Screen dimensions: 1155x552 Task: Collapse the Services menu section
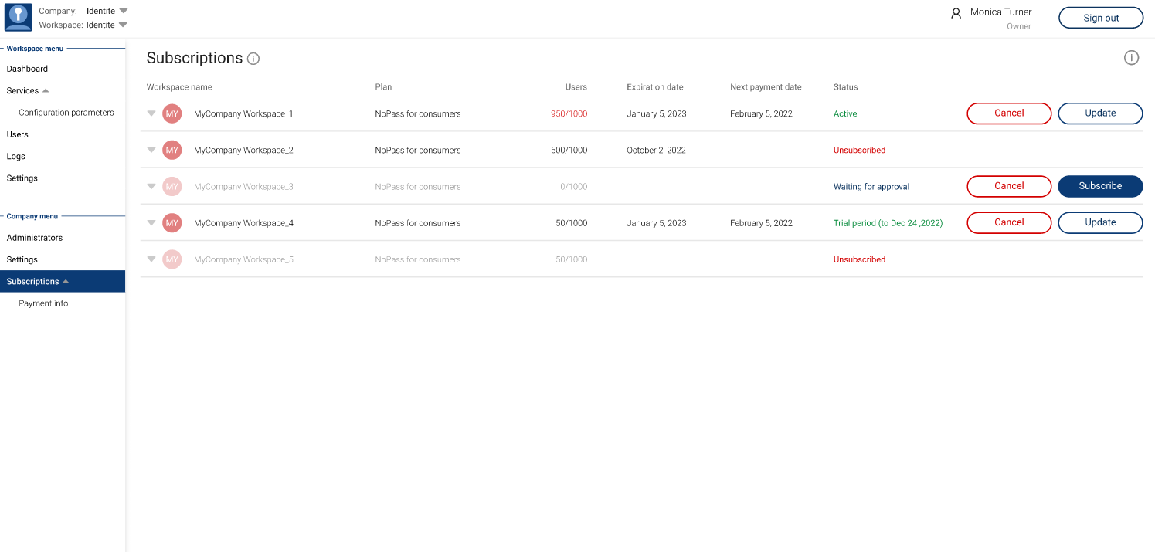point(46,91)
